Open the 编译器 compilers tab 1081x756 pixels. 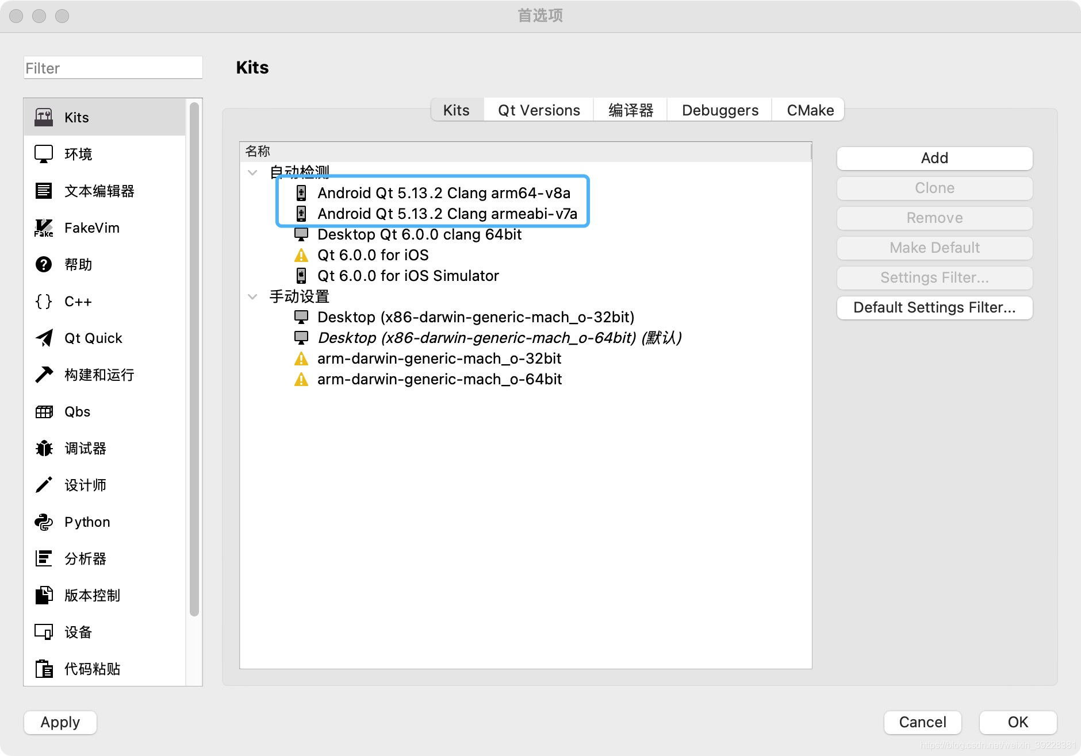[631, 110]
